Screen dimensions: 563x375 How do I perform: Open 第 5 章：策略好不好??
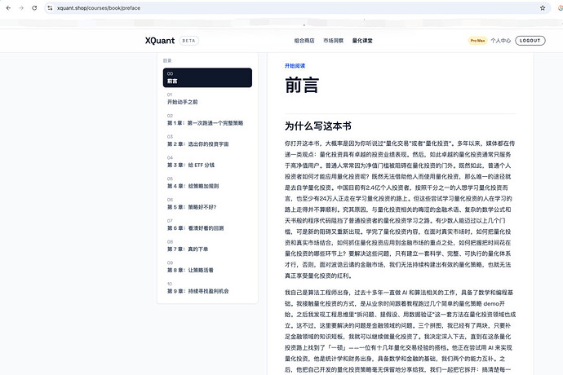[x=207, y=204]
